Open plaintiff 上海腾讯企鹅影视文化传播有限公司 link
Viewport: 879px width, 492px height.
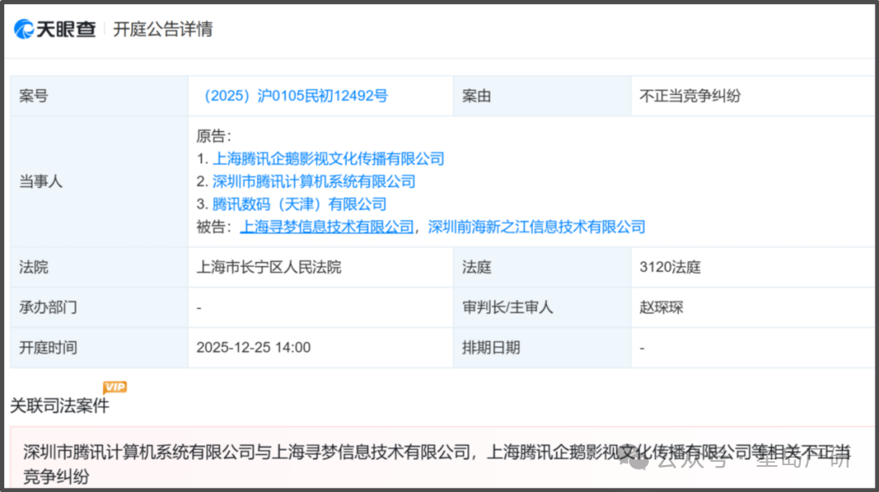[328, 159]
